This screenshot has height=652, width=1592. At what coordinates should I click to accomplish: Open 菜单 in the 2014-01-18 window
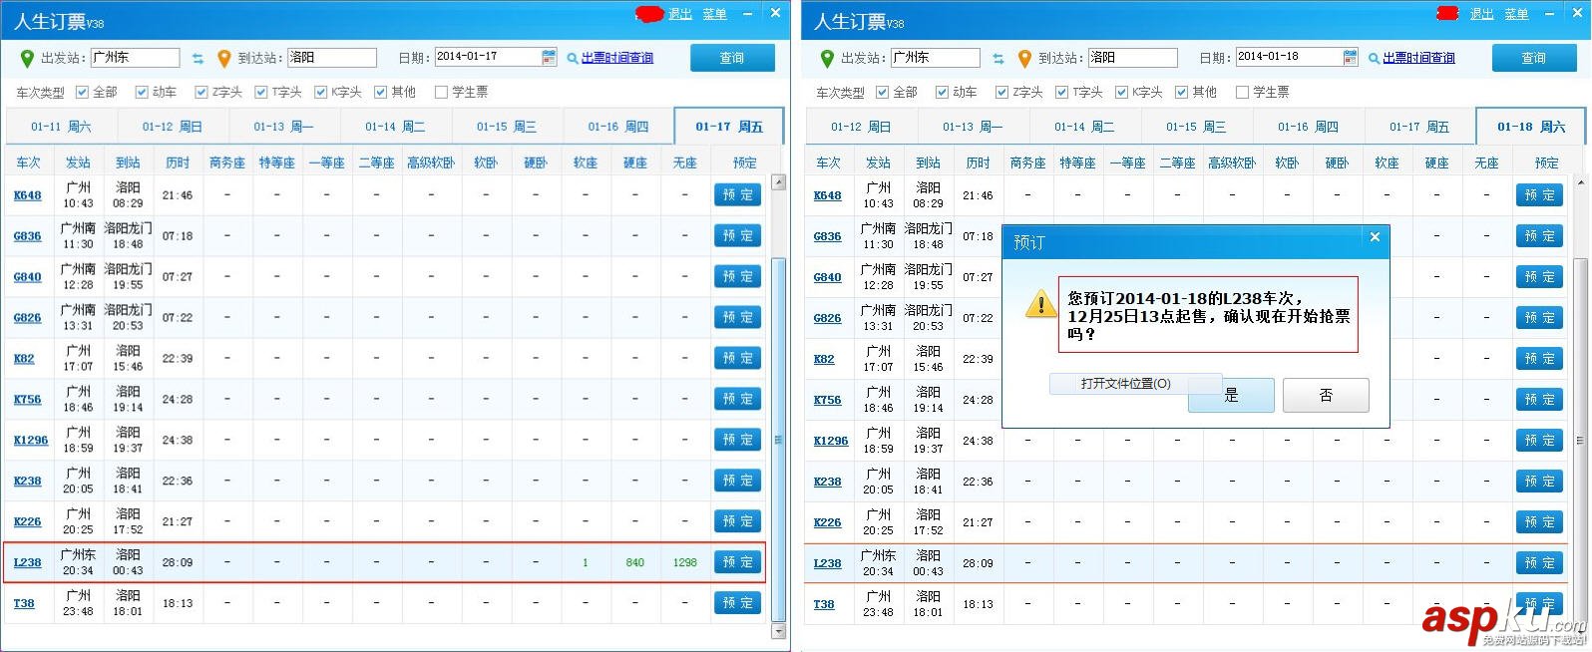click(1516, 14)
